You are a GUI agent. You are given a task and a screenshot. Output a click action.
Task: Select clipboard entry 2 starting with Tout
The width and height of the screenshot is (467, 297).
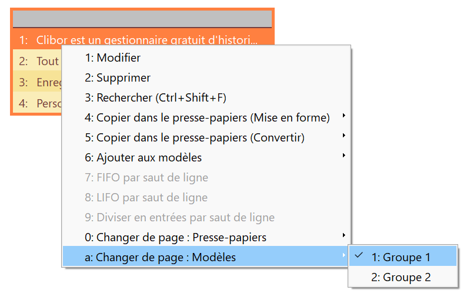(x=37, y=61)
